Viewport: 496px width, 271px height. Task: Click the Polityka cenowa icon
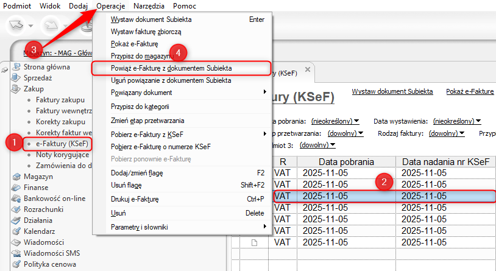(16, 264)
